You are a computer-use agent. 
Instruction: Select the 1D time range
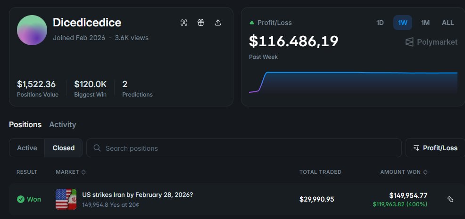[380, 23]
